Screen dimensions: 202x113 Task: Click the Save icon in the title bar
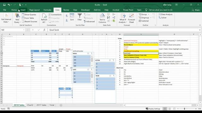4,5
